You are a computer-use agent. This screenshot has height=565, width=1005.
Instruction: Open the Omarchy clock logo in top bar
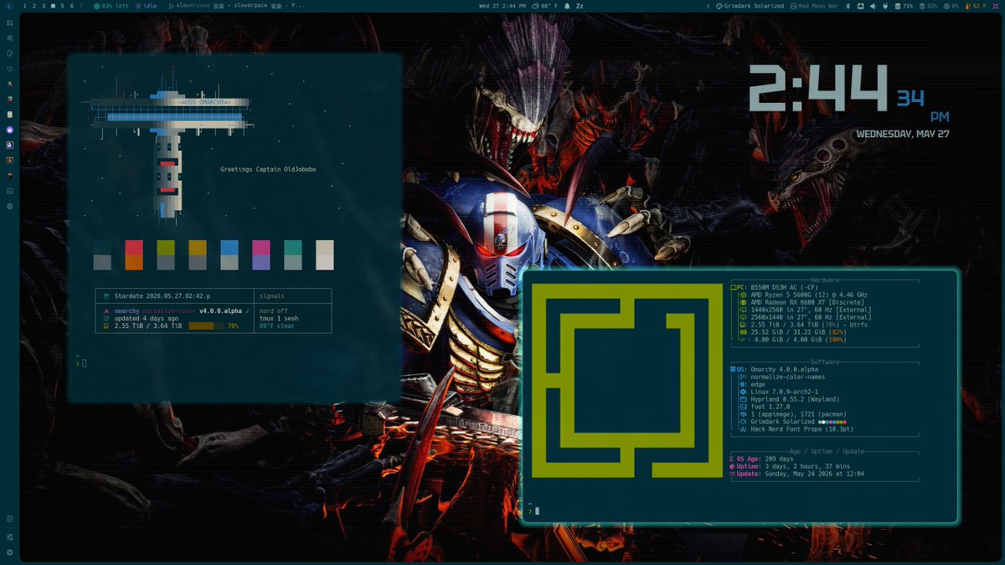pos(9,6)
